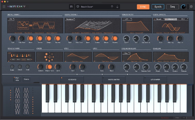195x120 pixels.
Task: Click the Digital Engine 1 Volume knob
Action: 58,38
